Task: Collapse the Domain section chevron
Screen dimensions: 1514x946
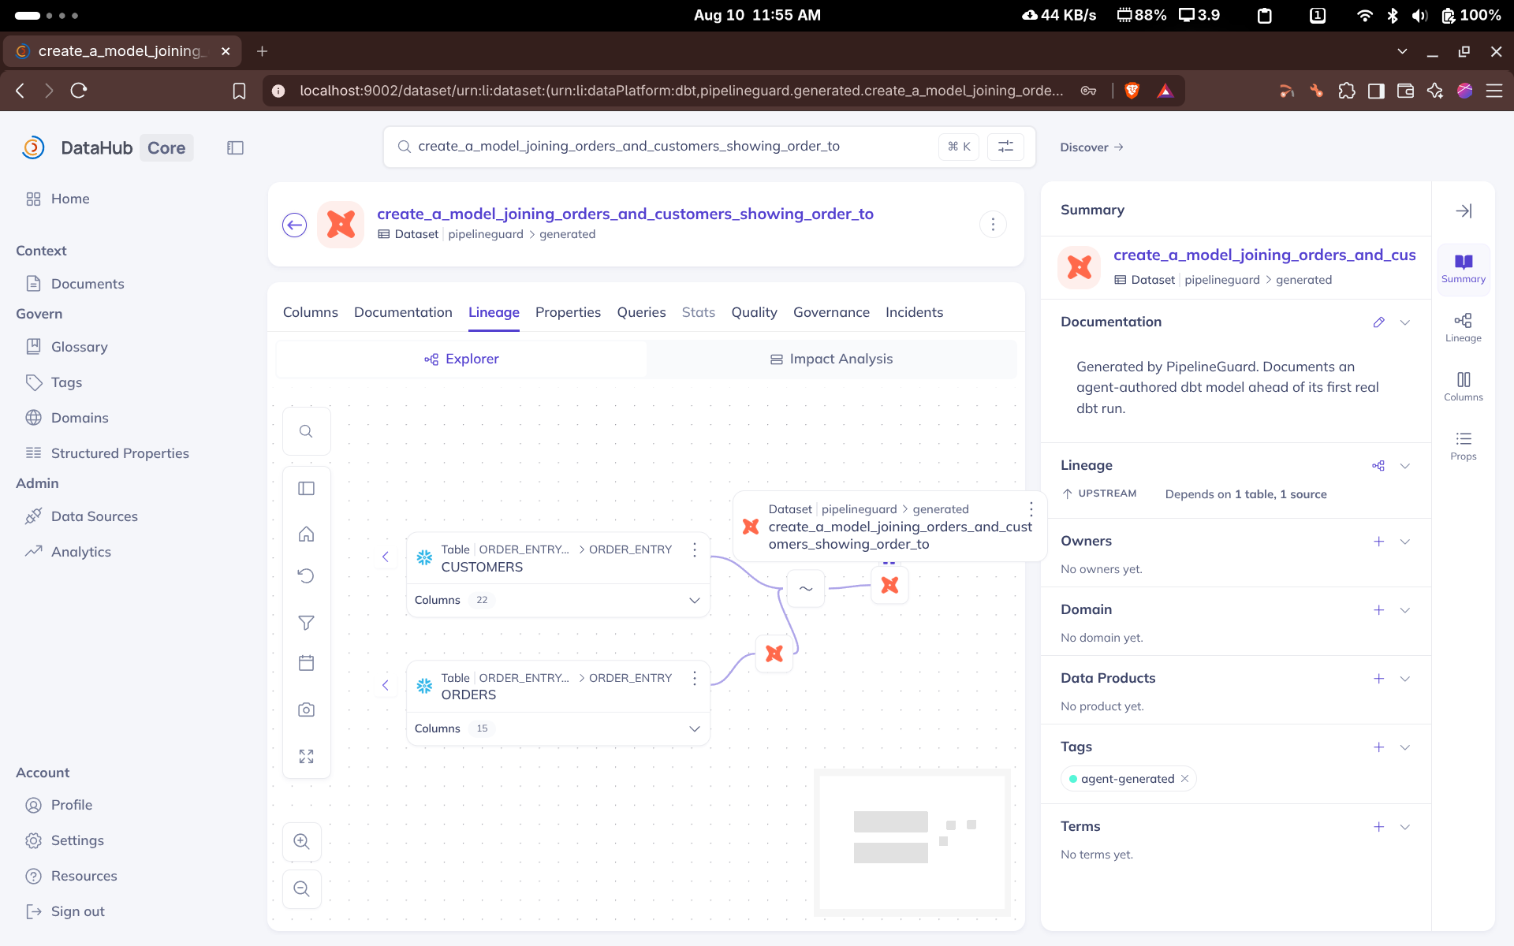Action: coord(1404,610)
